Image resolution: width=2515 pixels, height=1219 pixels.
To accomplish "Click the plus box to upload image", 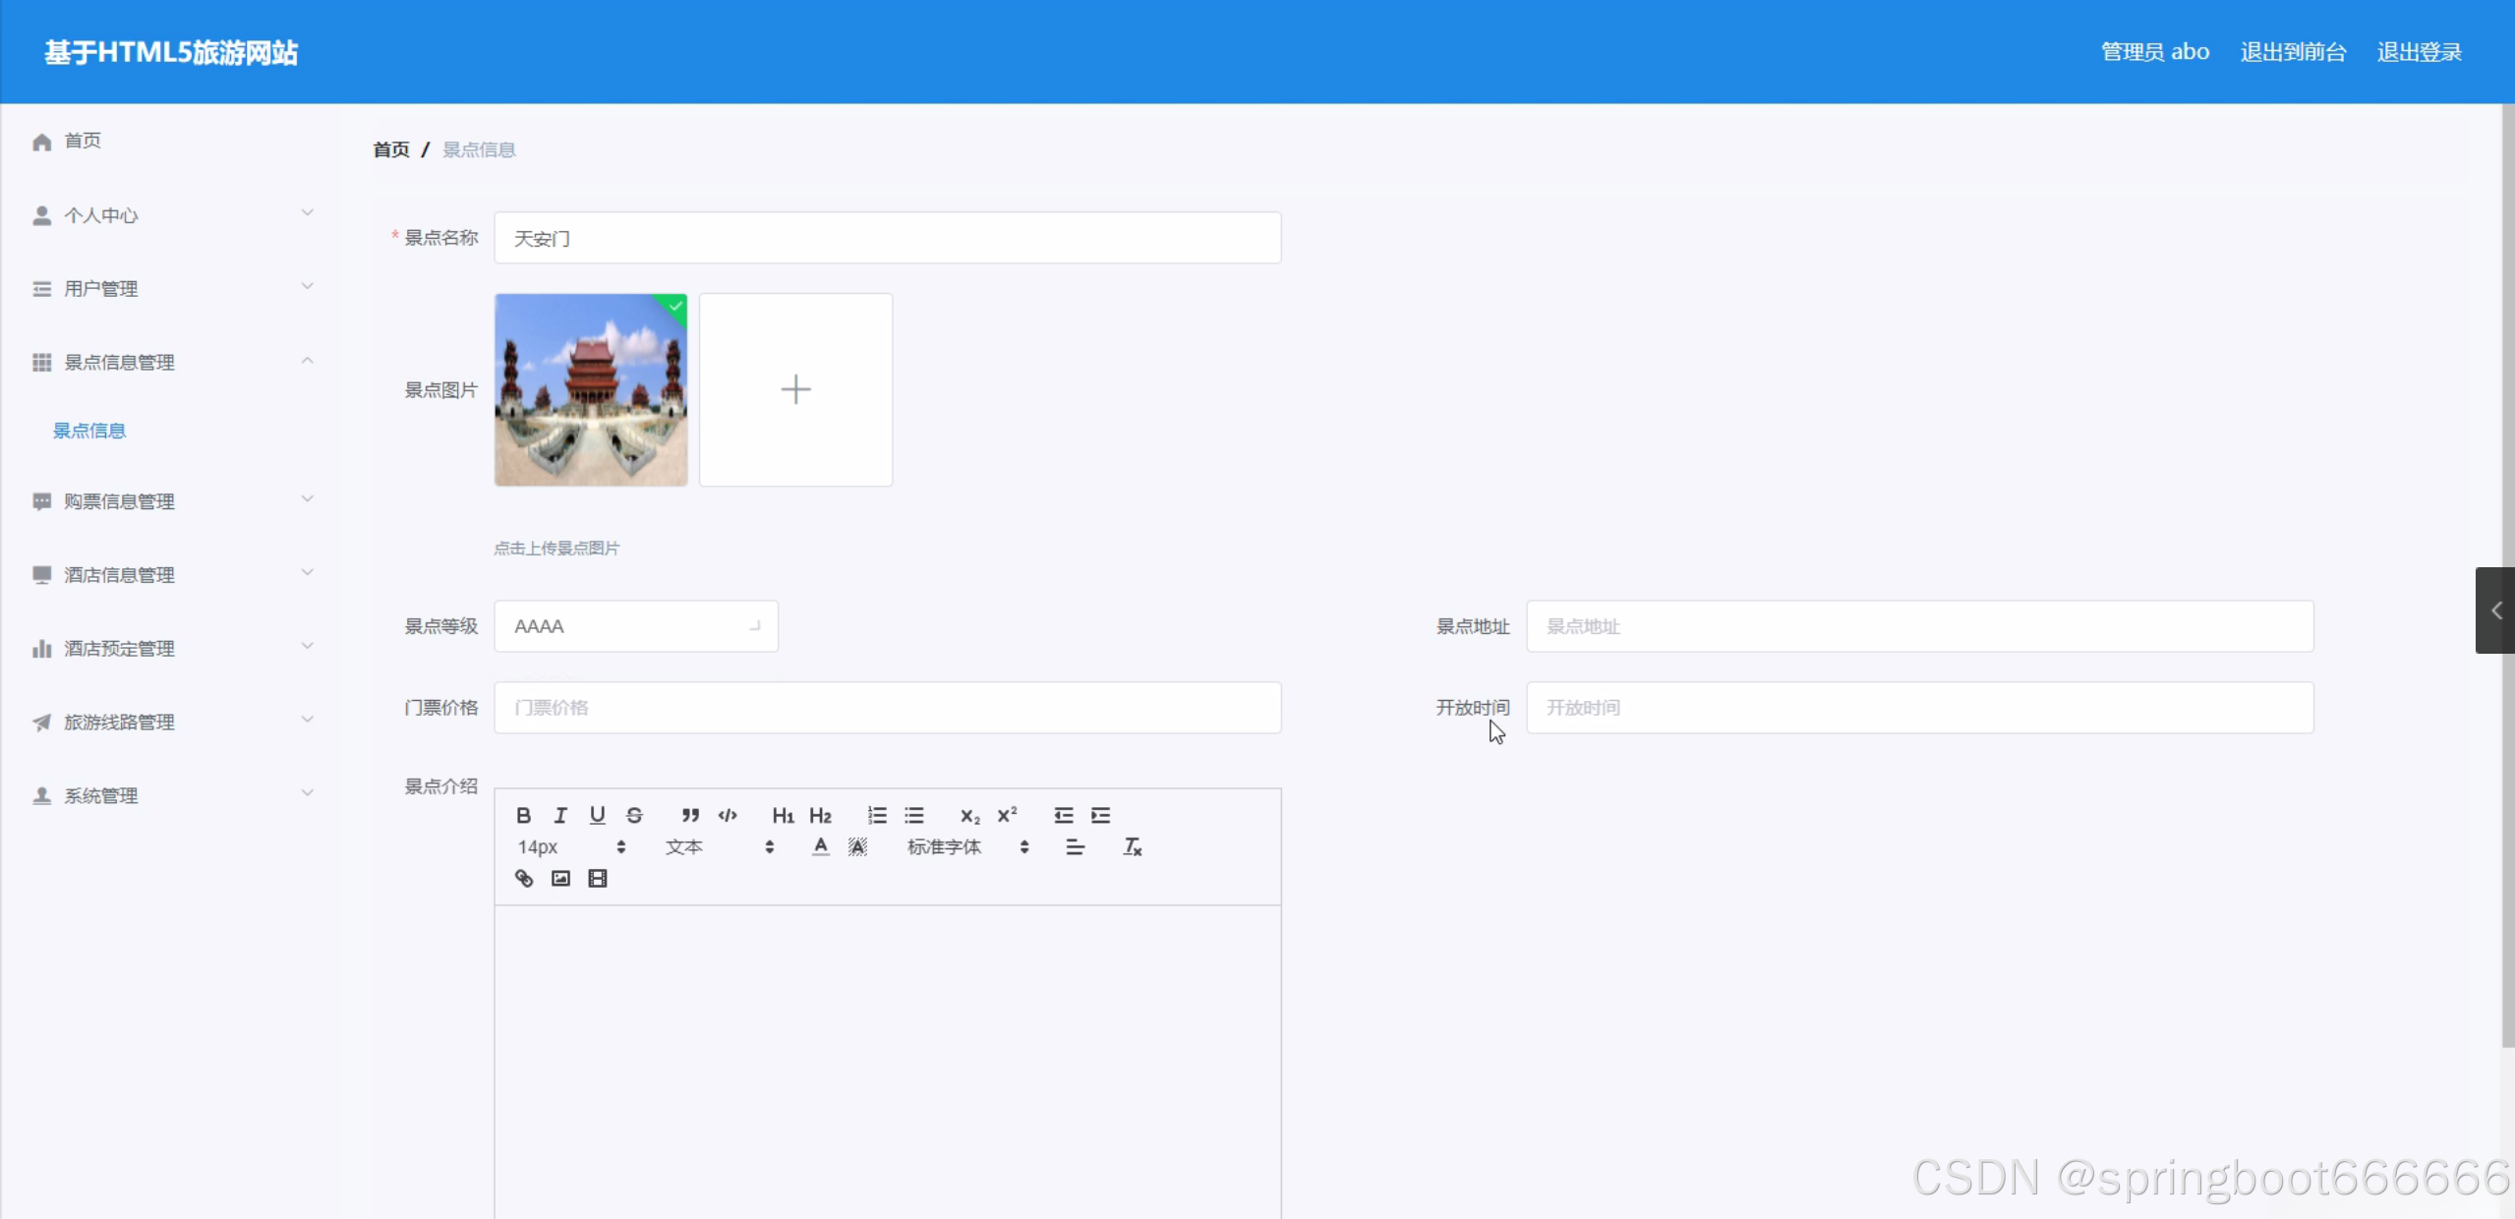I will tap(795, 389).
